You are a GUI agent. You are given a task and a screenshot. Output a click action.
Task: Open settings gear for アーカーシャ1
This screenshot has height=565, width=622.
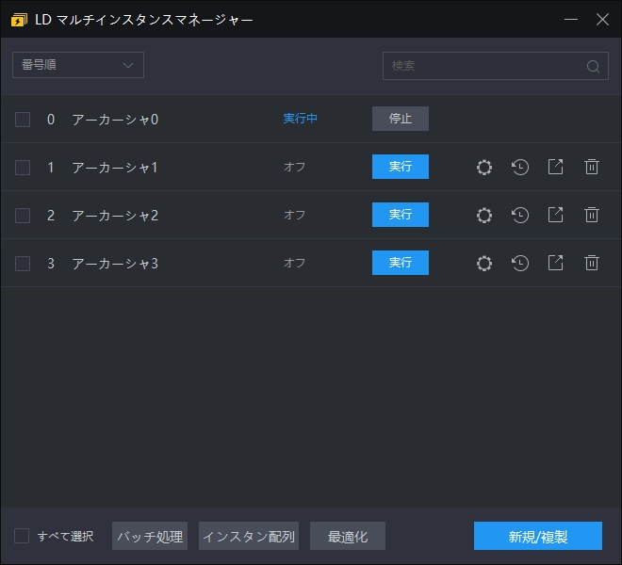tap(484, 167)
